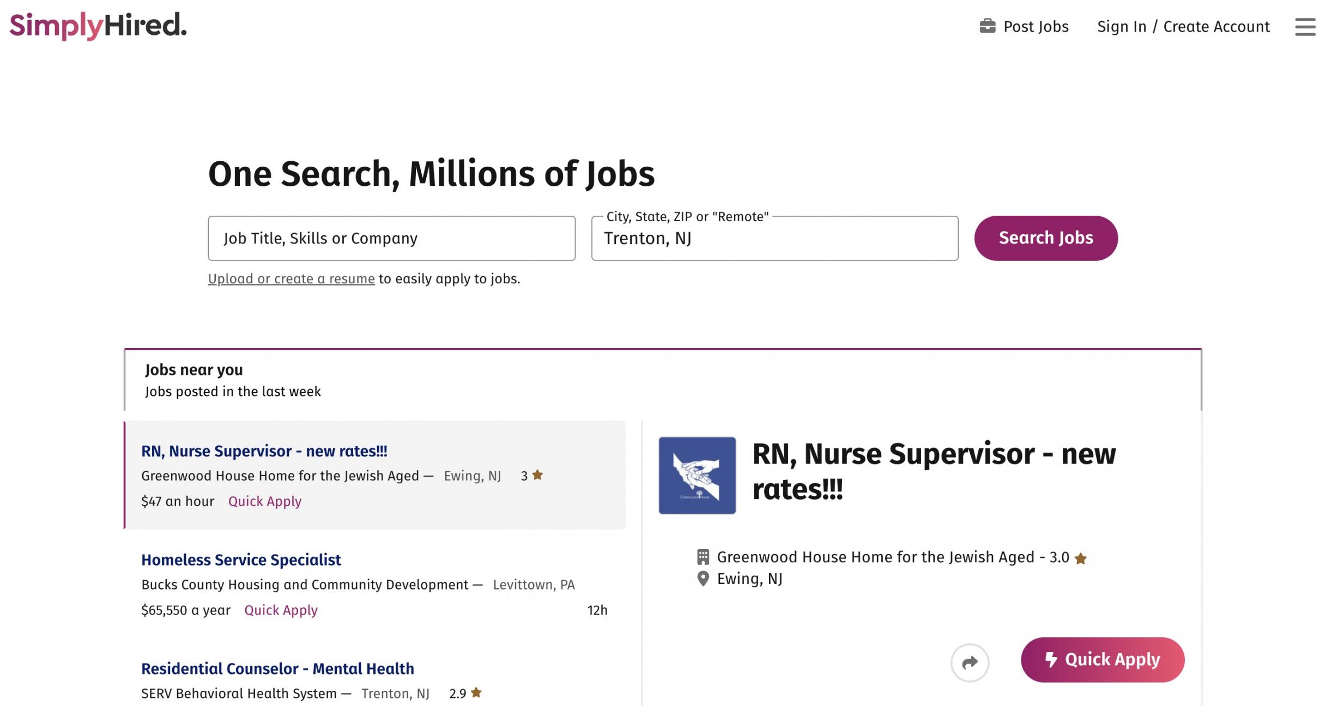Click the location field containing Trenton, NJ

coord(774,238)
